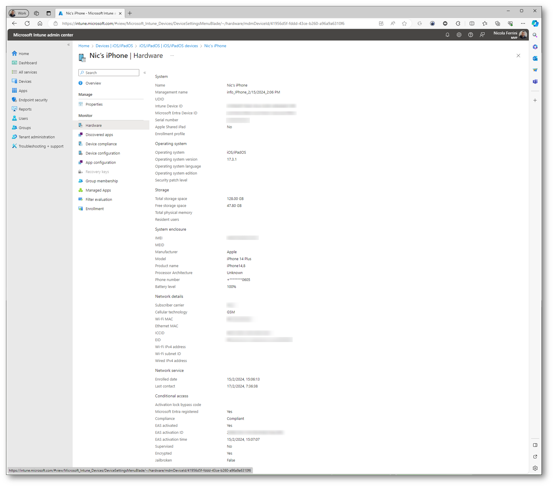Open Discovered apps in Monitor menu

[99, 135]
